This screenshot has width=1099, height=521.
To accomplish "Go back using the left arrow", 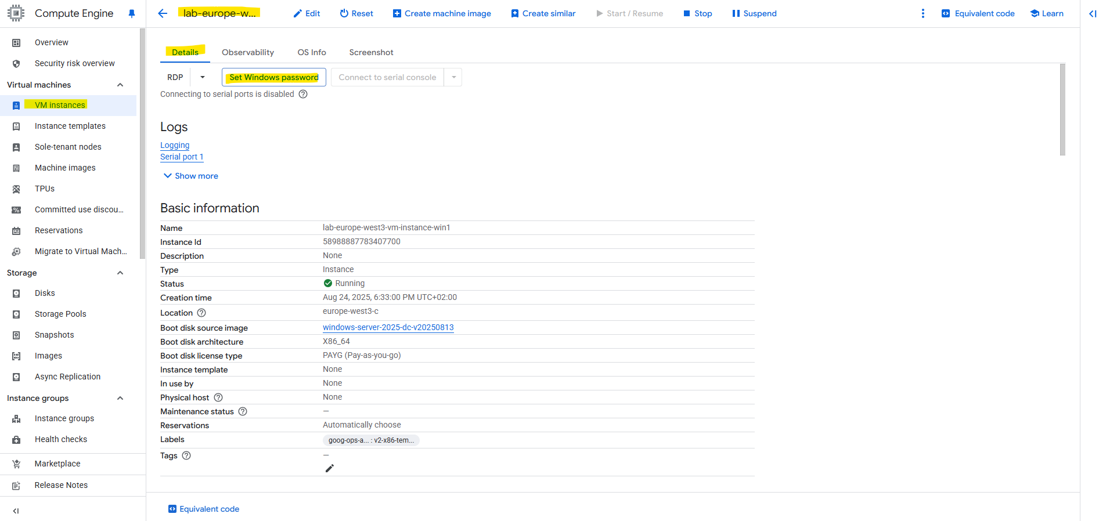I will [163, 13].
